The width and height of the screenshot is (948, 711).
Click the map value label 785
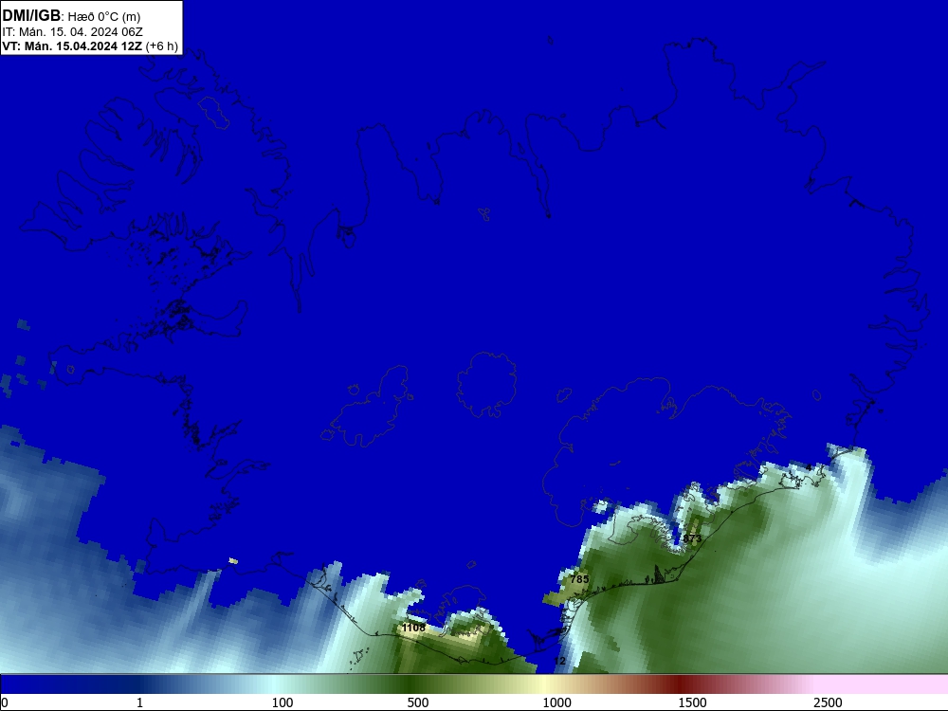579,579
